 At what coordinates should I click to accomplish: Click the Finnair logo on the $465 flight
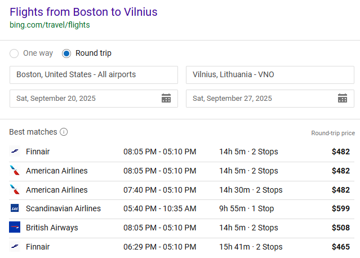(15, 247)
